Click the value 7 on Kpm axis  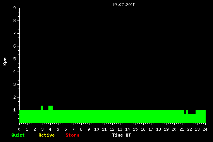(15, 33)
